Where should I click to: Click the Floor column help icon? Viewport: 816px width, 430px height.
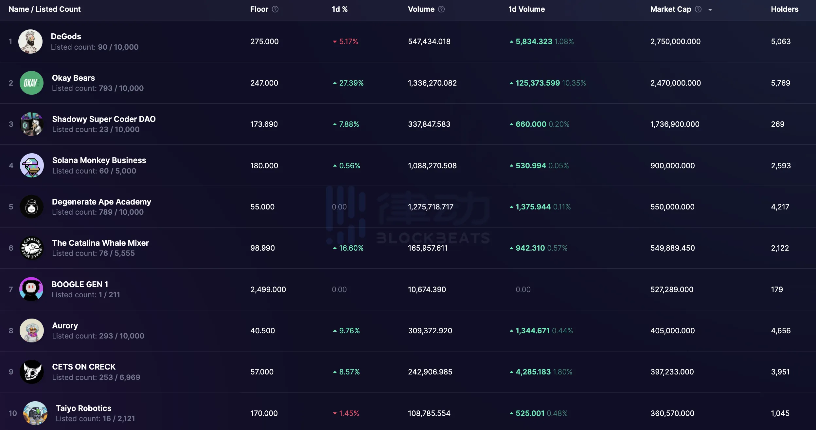(x=275, y=9)
